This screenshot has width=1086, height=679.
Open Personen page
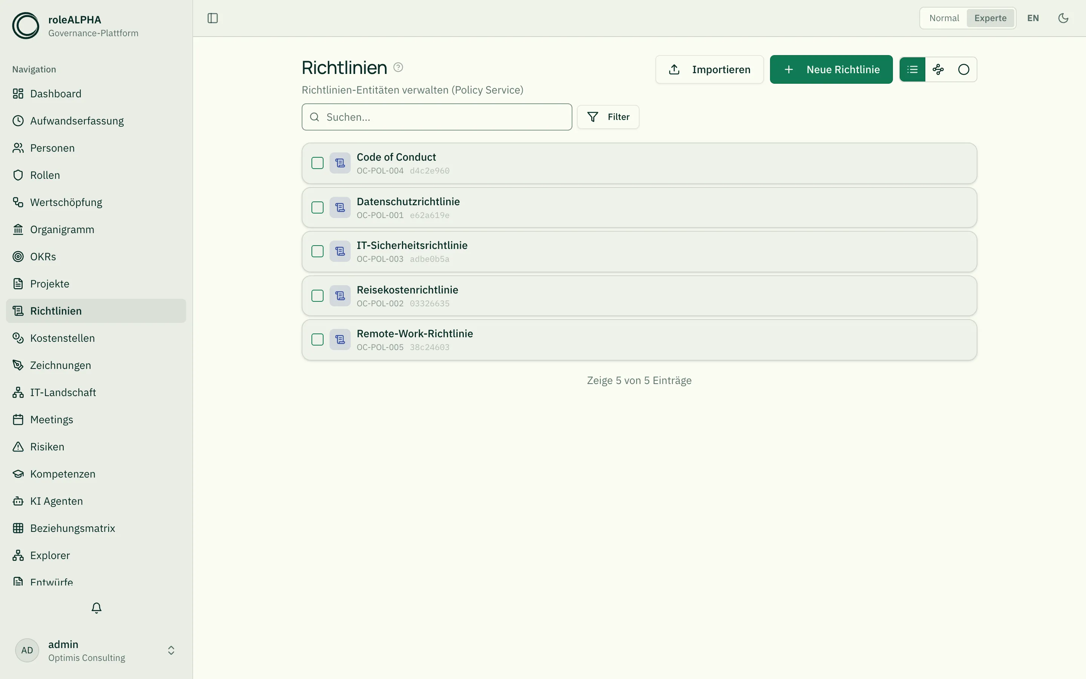(96, 148)
